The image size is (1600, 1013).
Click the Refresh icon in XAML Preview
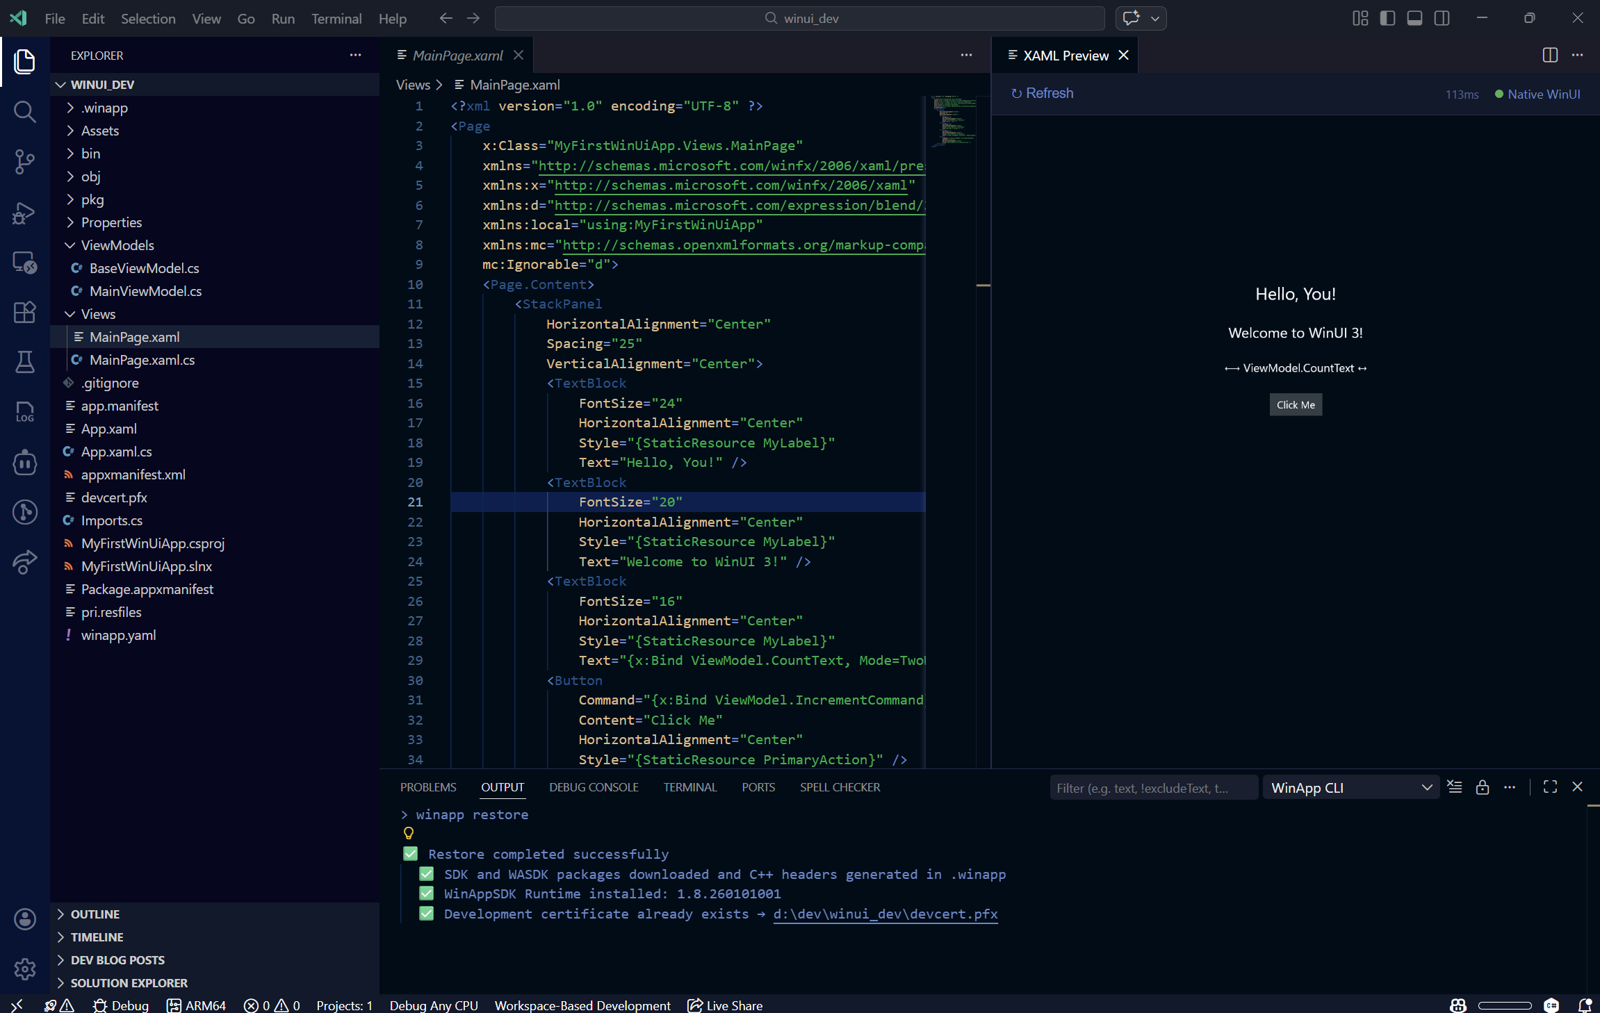point(1016,94)
